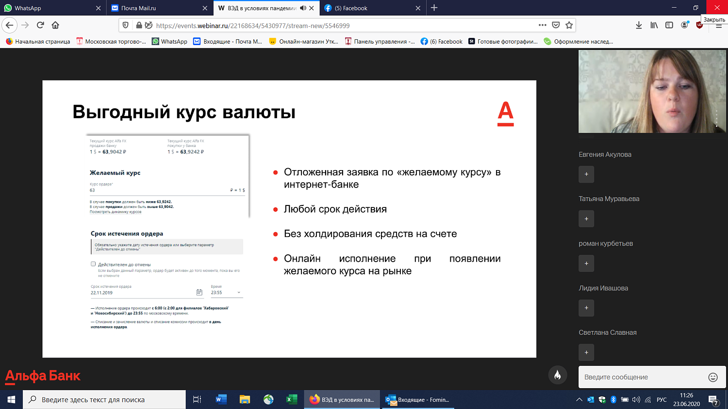Open the Московская торгово bookmark

(x=111, y=41)
